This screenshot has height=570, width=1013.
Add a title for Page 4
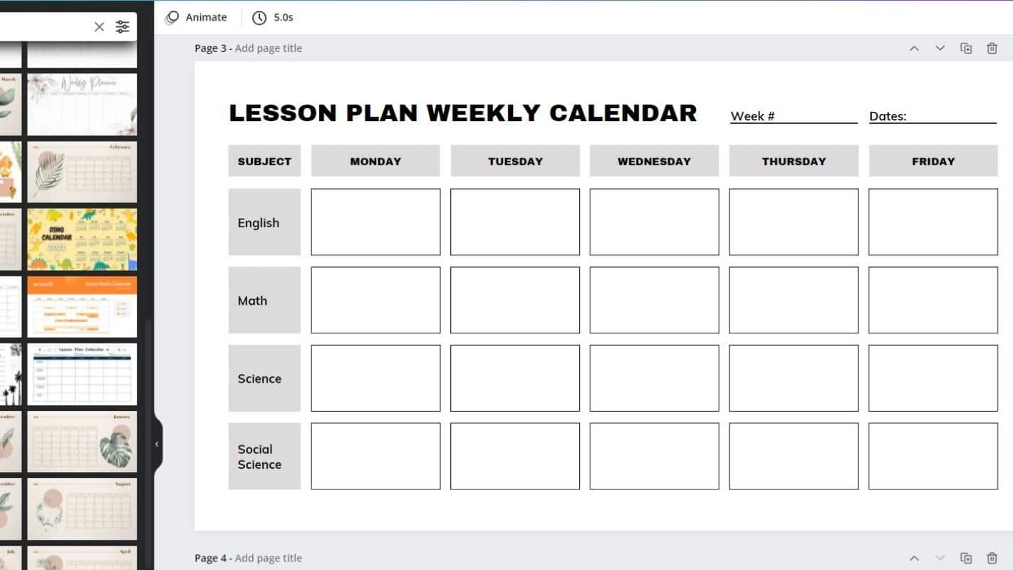tap(269, 558)
